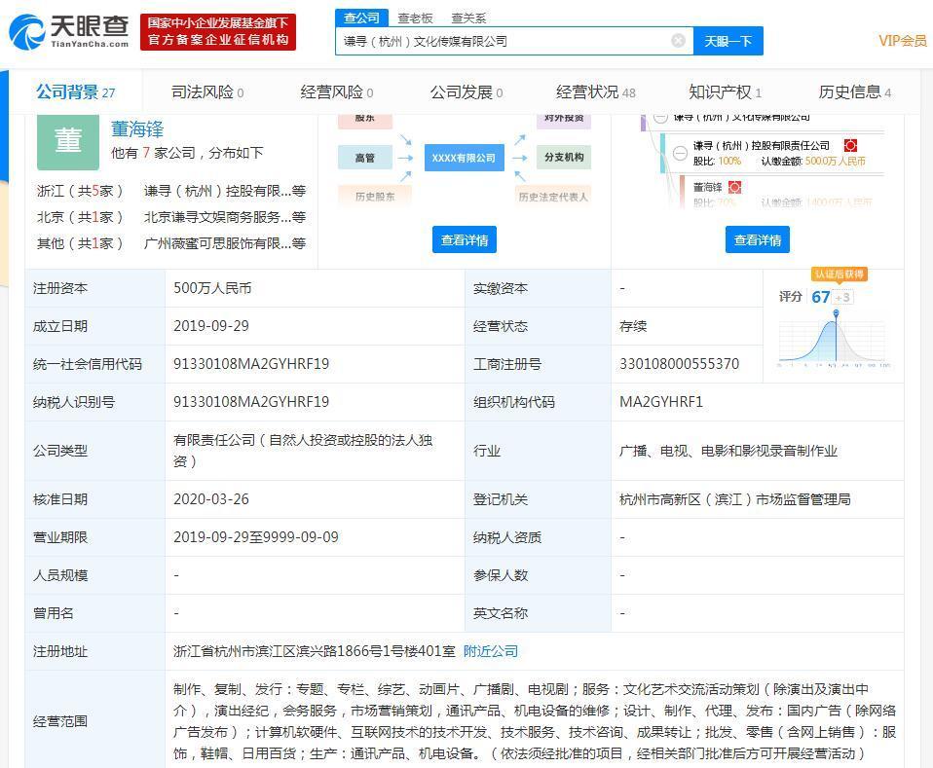Switch to 查老板 search tab
The width and height of the screenshot is (933, 768).
(415, 18)
